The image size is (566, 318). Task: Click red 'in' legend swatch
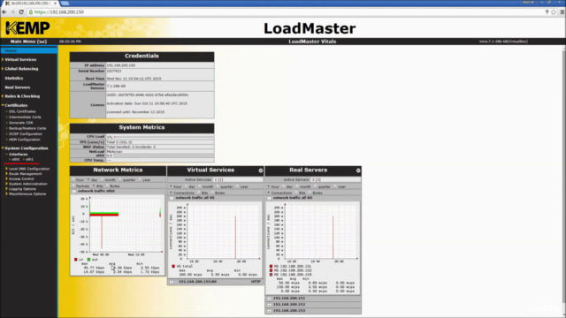pyautogui.click(x=76, y=260)
